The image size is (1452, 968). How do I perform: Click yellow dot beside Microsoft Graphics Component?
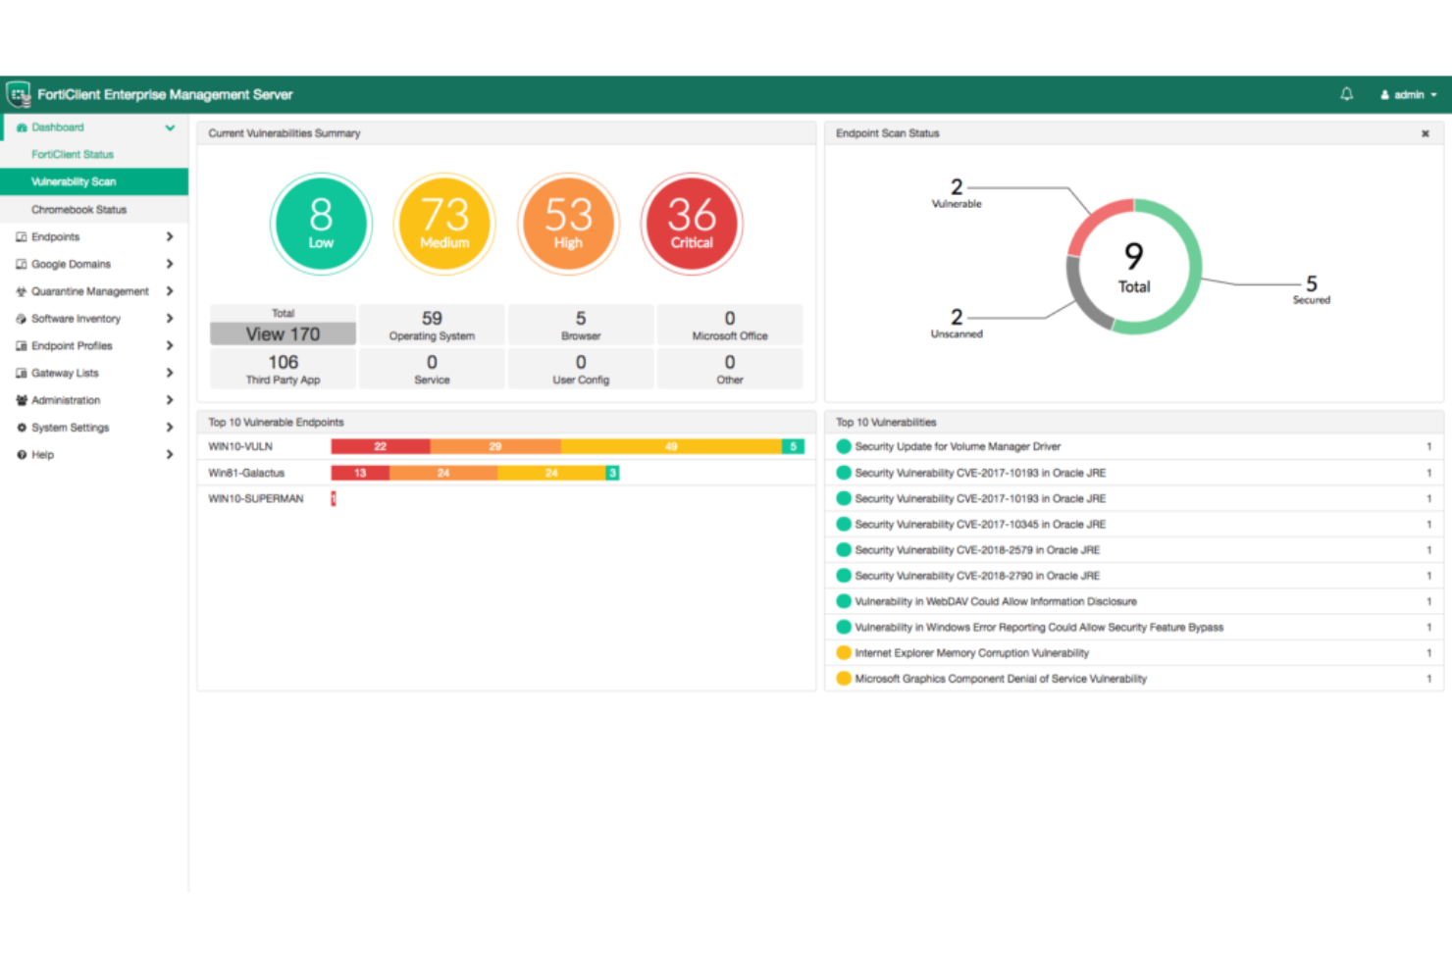pyautogui.click(x=843, y=678)
